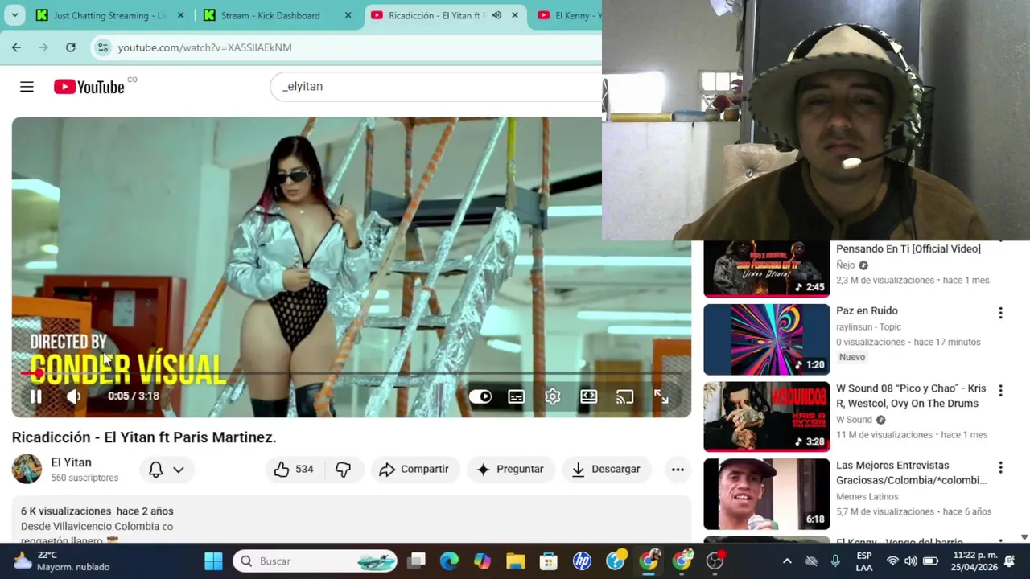Reload the page with refresh icon
The width and height of the screenshot is (1030, 579).
pyautogui.click(x=71, y=47)
